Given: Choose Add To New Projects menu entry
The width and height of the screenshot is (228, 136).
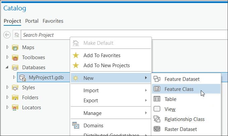Looking at the screenshot, I should tap(106, 65).
